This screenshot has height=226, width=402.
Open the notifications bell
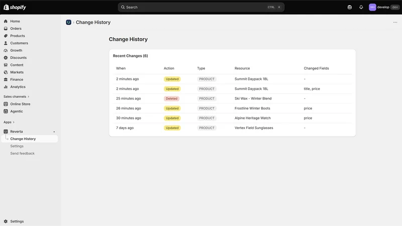[x=361, y=7]
